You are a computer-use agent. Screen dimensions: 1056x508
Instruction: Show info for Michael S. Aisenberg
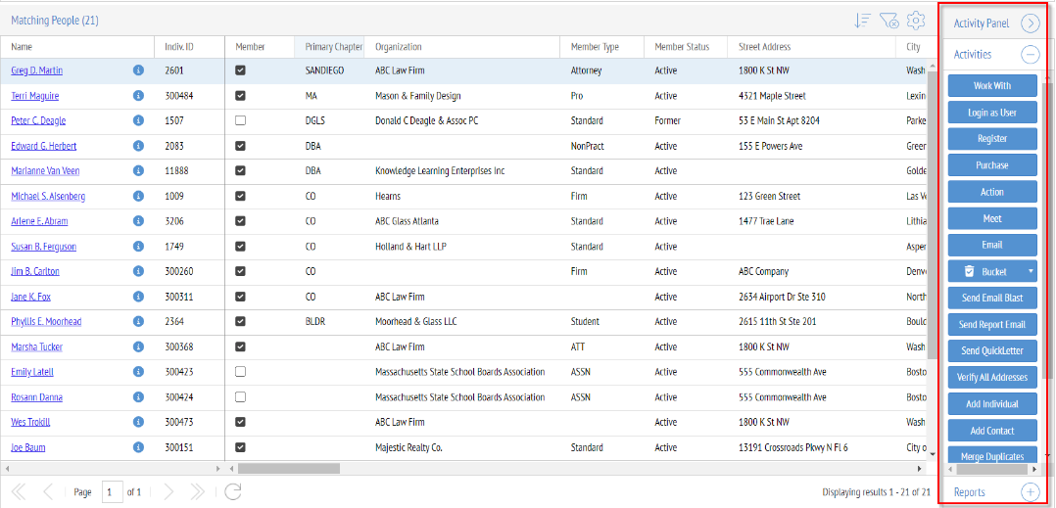coord(138,196)
